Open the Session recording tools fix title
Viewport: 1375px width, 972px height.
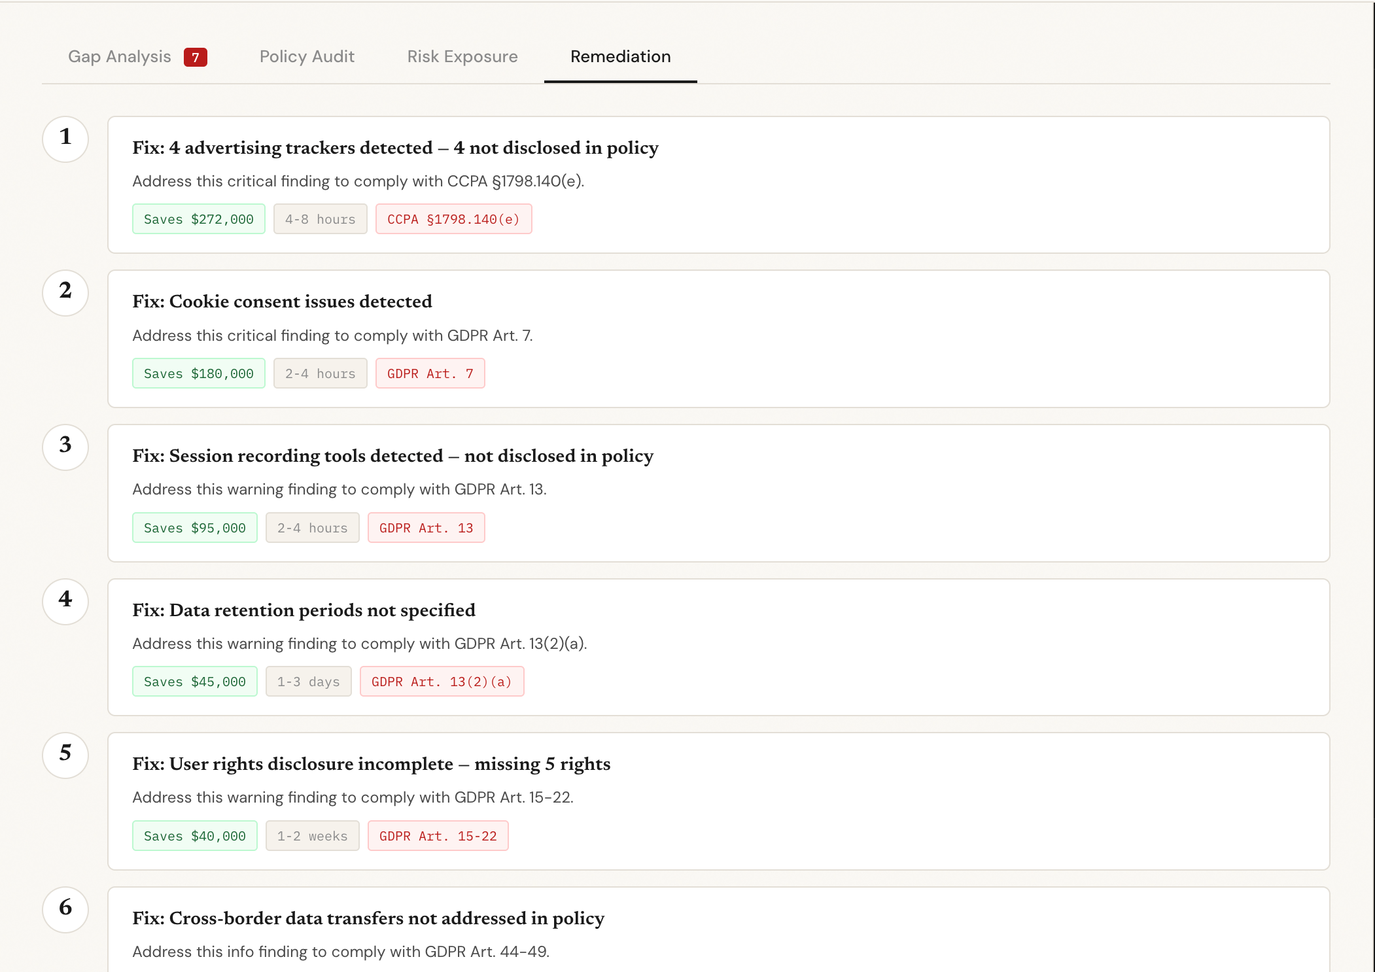392,456
